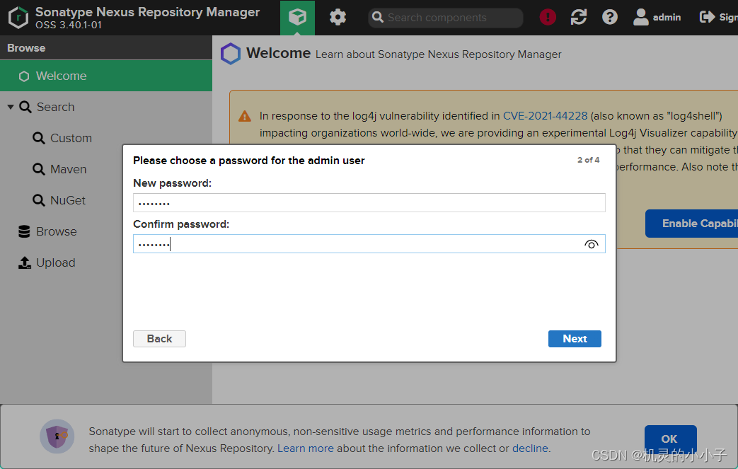The image size is (738, 469).
Task: Toggle password visibility eye icon
Action: pyautogui.click(x=591, y=244)
